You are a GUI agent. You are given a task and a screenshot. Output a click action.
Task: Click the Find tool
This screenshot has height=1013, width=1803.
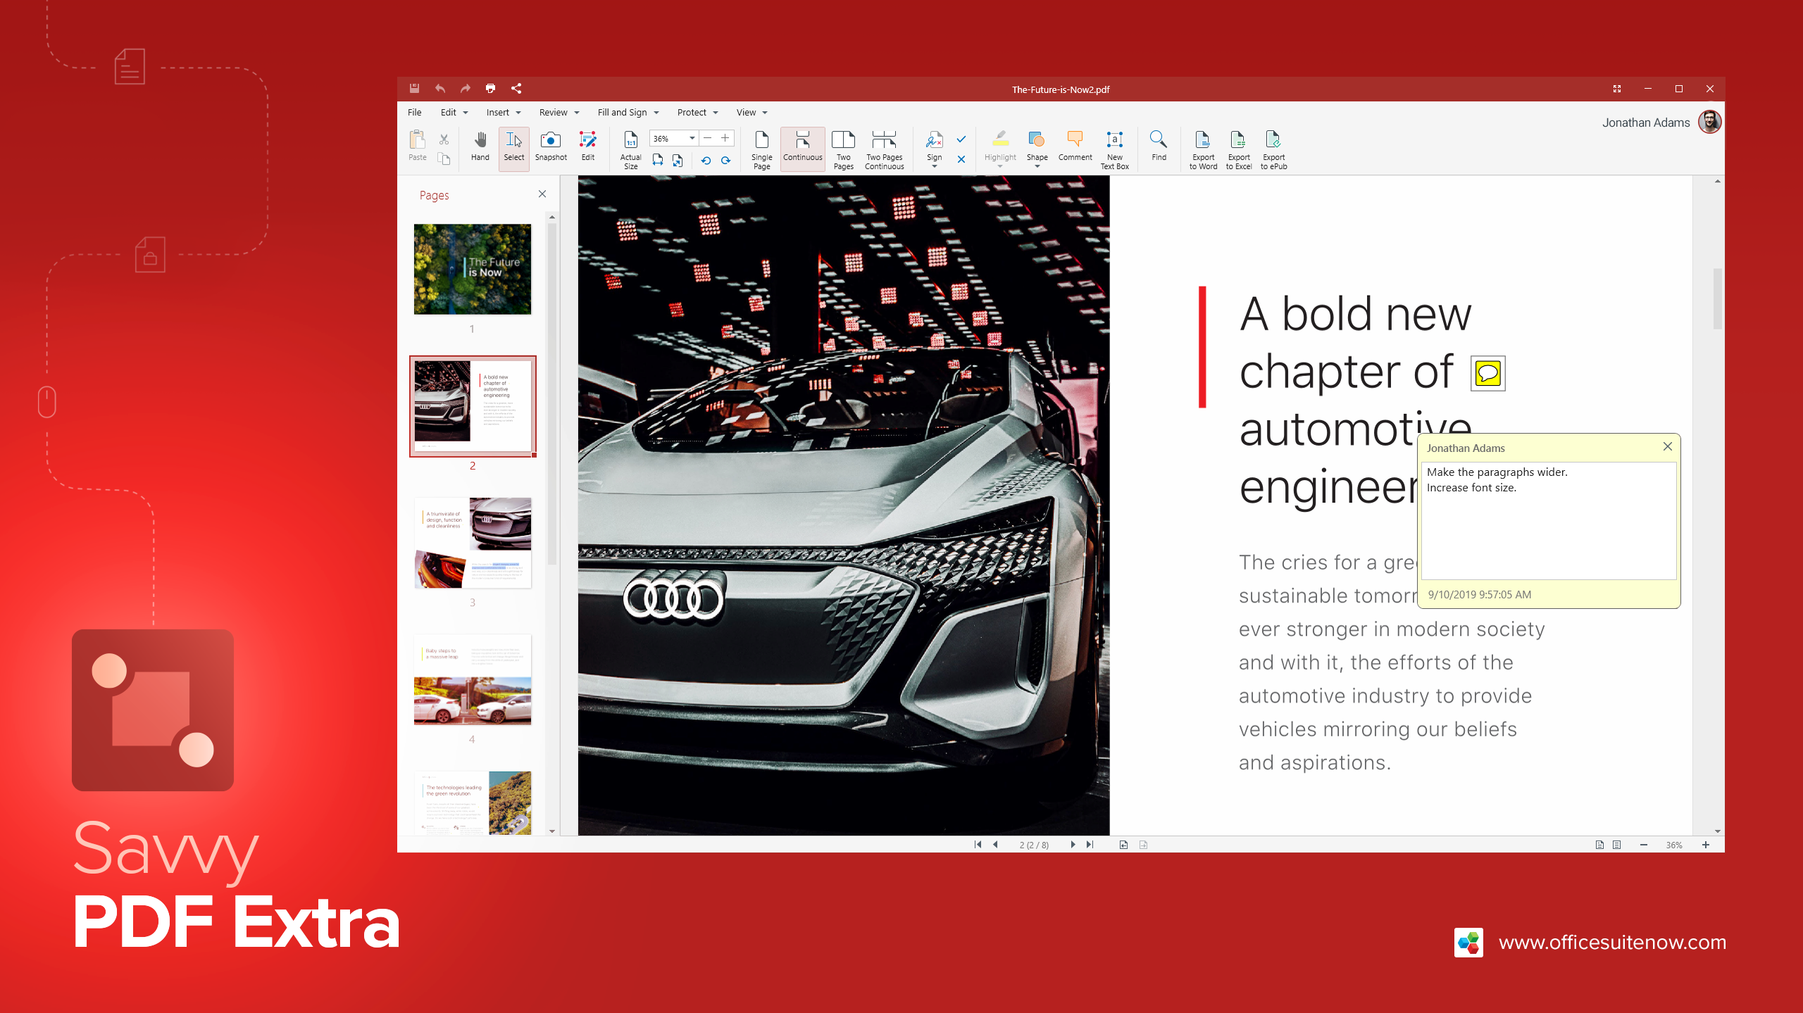point(1159,145)
